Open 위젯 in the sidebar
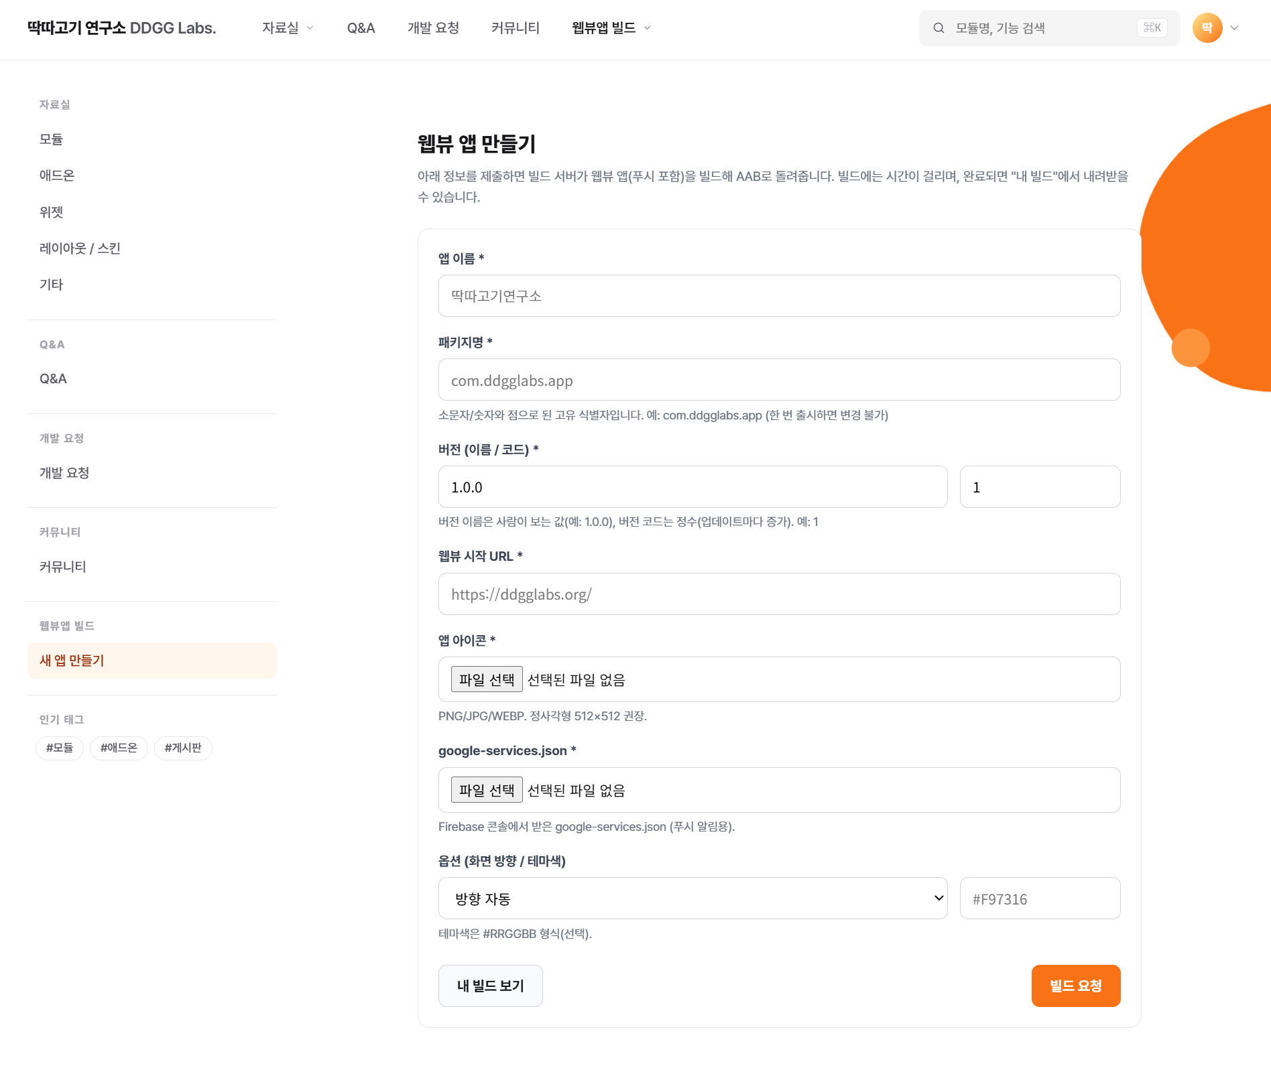Viewport: 1271px width, 1070px height. click(x=152, y=212)
